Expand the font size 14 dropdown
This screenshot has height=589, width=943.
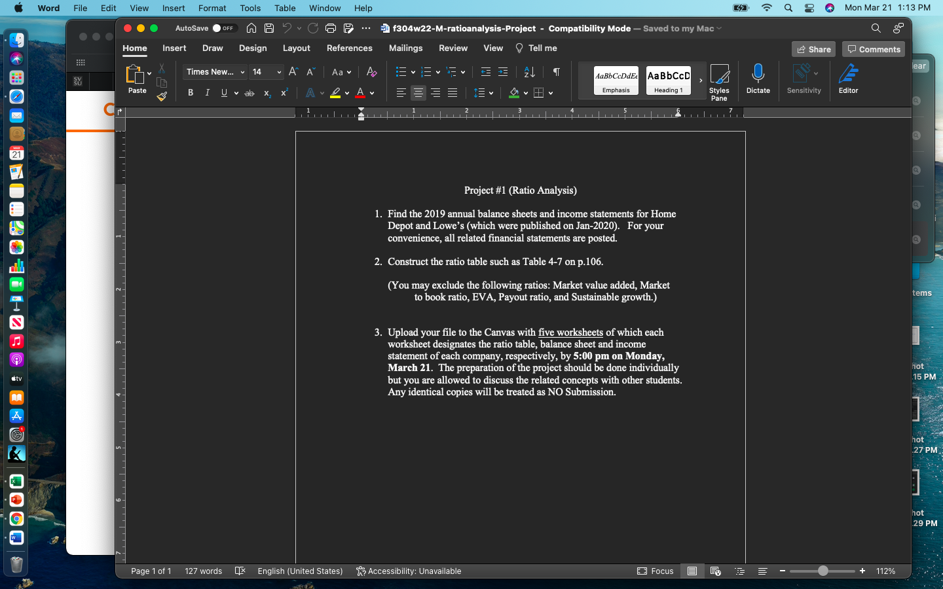click(279, 72)
